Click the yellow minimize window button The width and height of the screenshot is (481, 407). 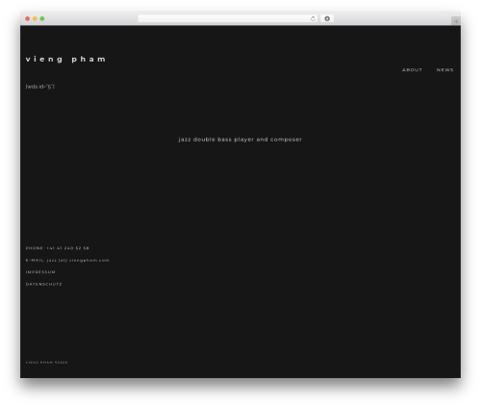(x=35, y=18)
